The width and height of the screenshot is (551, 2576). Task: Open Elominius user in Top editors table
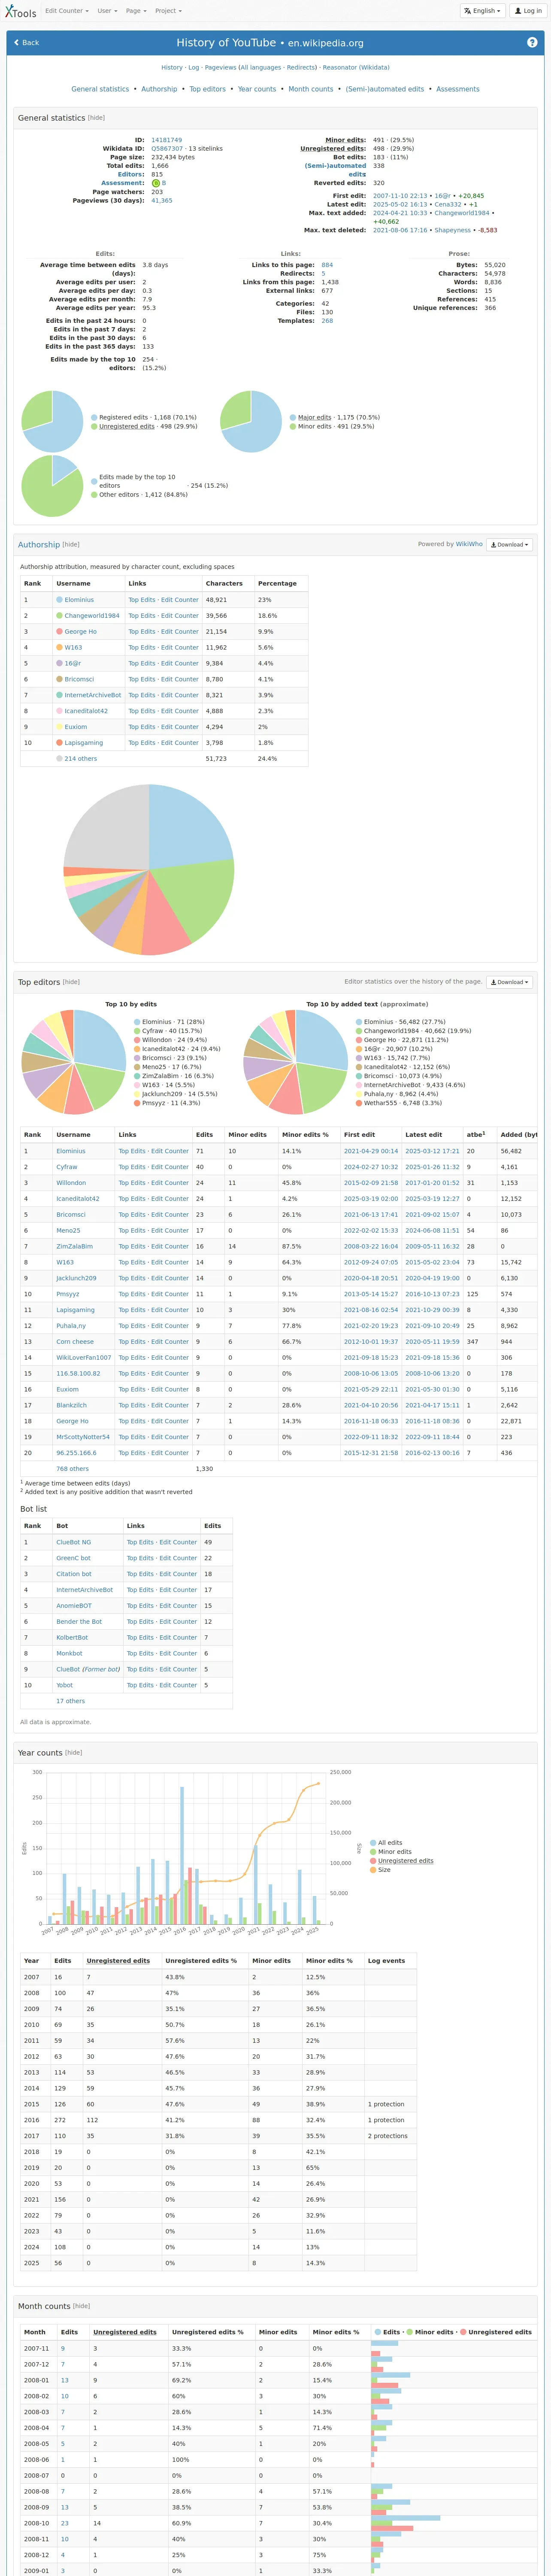(71, 1151)
